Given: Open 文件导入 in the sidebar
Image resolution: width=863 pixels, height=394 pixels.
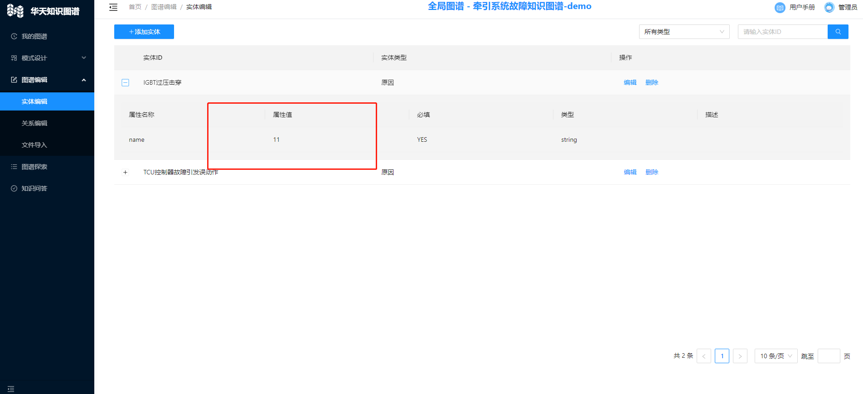Looking at the screenshot, I should coord(34,145).
